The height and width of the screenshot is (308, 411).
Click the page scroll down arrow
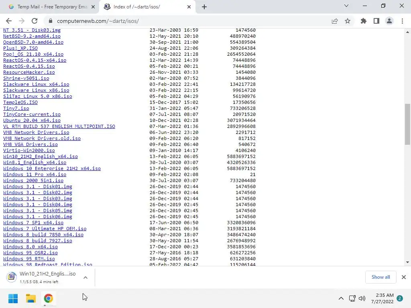(x=407, y=262)
